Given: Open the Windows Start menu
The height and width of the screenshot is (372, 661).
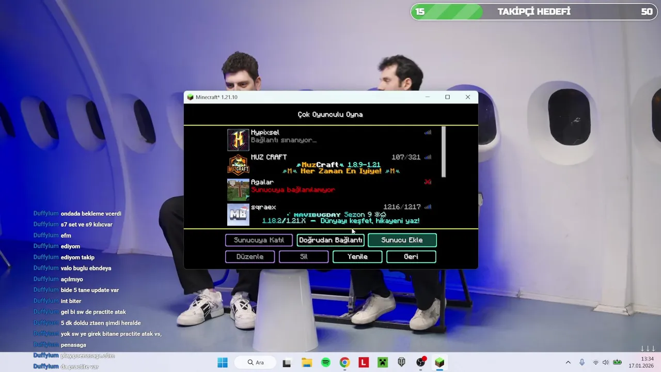Looking at the screenshot, I should tap(223, 363).
